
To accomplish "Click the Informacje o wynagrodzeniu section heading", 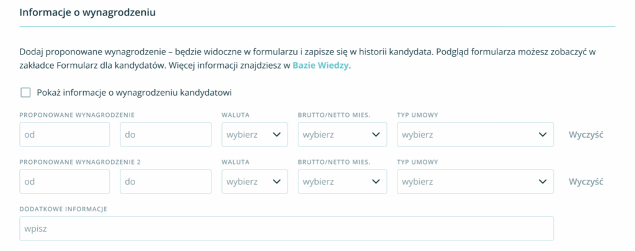I will pos(87,12).
